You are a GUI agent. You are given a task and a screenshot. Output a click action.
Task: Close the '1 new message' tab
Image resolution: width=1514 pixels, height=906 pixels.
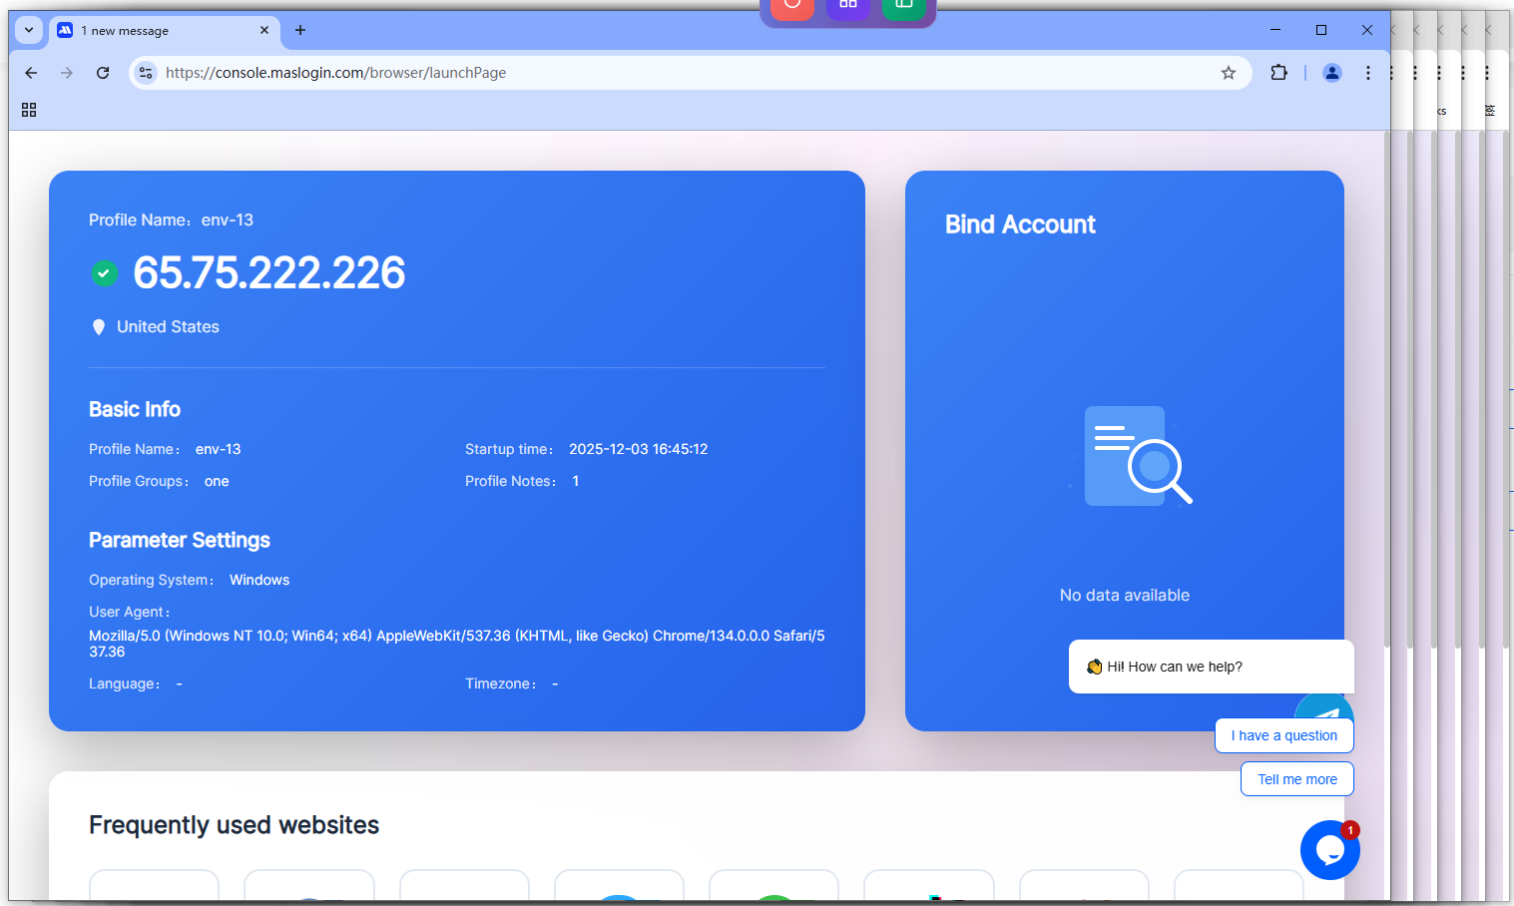click(x=264, y=30)
